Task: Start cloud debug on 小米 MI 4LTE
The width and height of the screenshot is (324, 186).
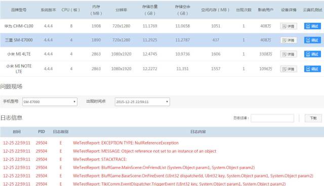Action: [x=312, y=54]
